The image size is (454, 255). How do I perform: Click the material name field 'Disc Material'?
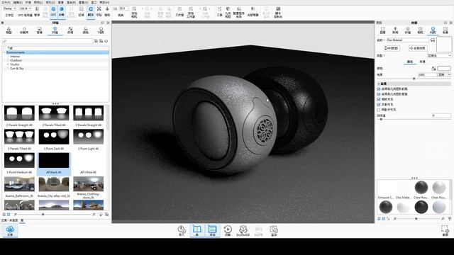407,40
